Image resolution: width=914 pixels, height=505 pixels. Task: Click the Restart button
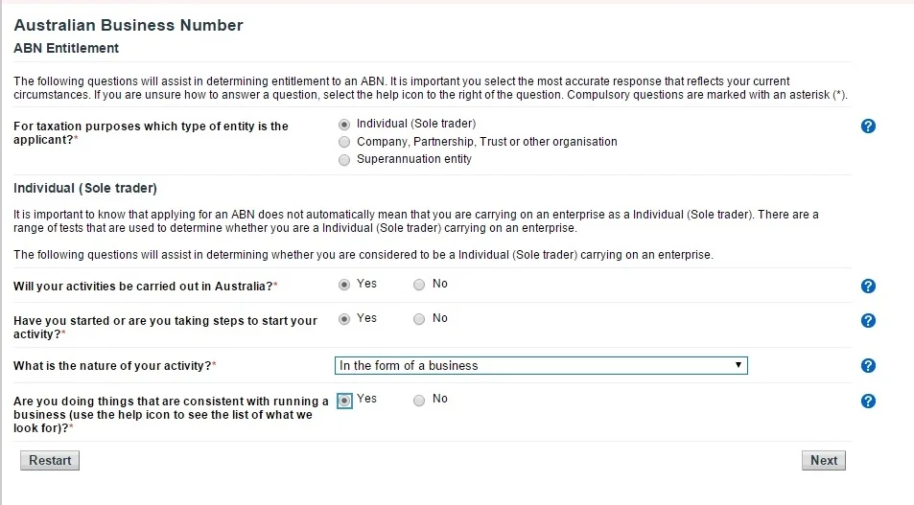[50, 460]
